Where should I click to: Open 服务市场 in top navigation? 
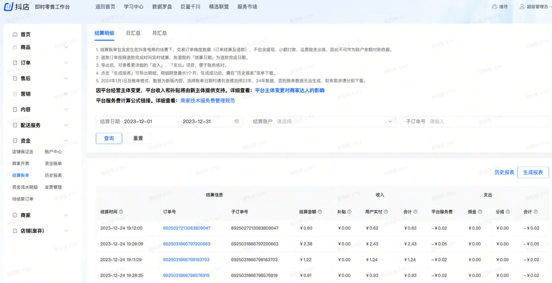click(247, 7)
